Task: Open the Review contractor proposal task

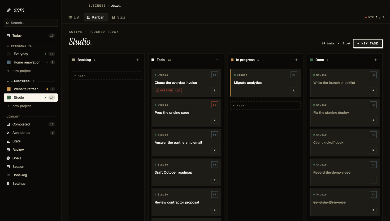Action: coord(186,202)
